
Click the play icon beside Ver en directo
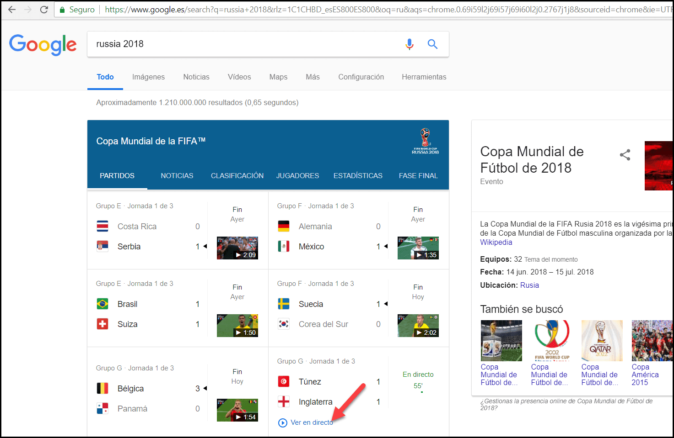[x=283, y=423]
